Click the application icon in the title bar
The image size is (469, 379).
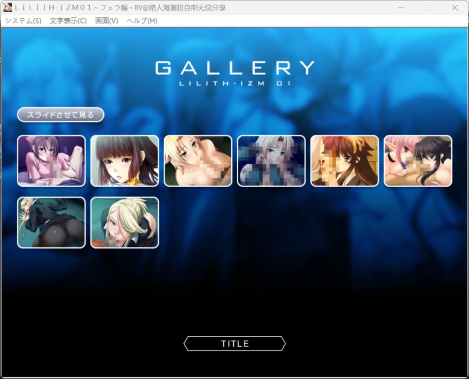pos(7,8)
